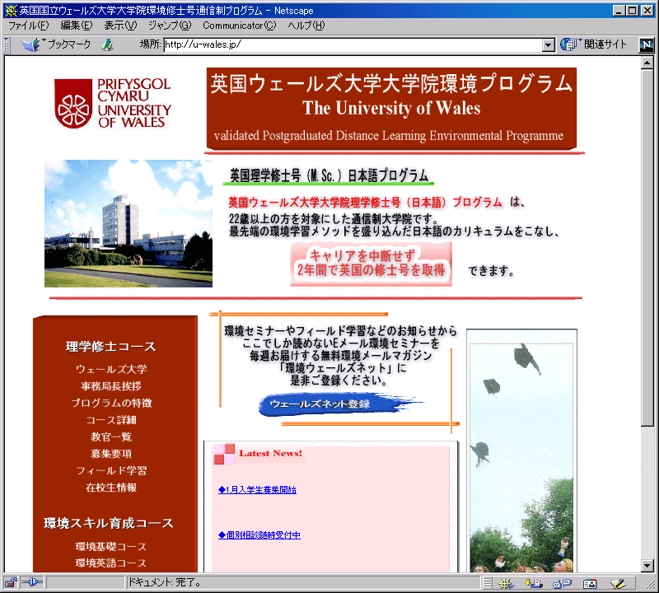Open 教官一覧 sidebar link
This screenshot has width=659, height=593.
coord(111,437)
